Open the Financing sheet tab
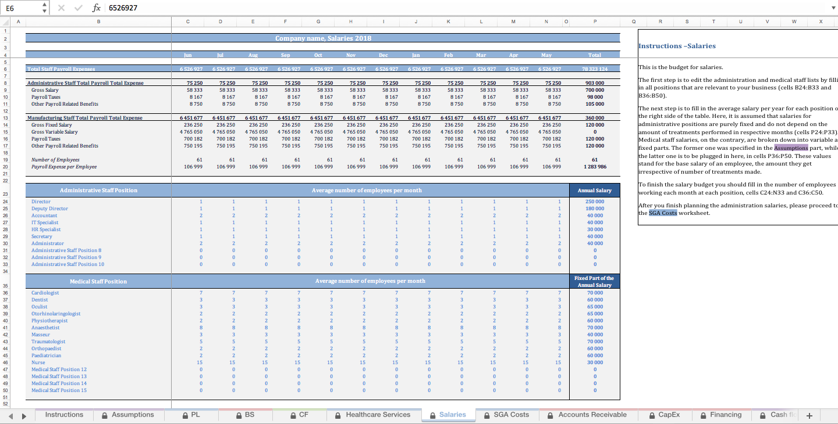Viewport: 838px width, 424px height. coord(721,415)
